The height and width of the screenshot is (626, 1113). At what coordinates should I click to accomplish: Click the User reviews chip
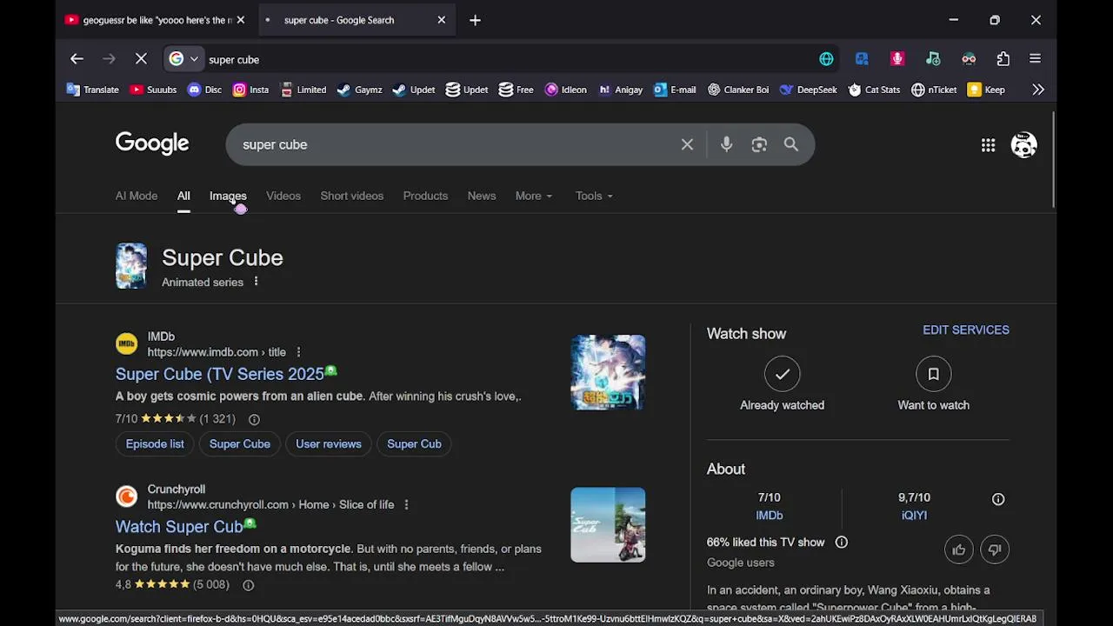pos(329,443)
